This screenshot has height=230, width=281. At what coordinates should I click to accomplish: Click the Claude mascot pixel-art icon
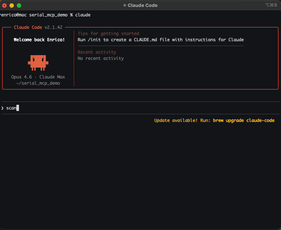pos(38,62)
